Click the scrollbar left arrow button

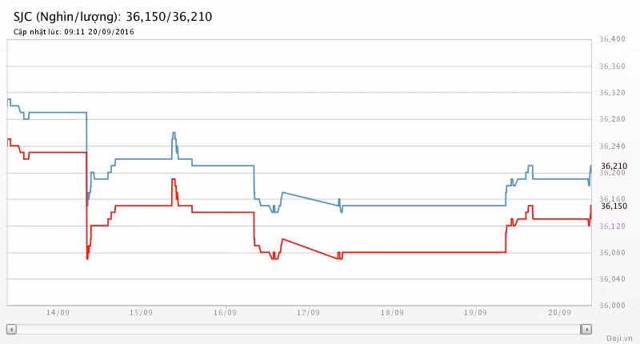pyautogui.click(x=11, y=329)
